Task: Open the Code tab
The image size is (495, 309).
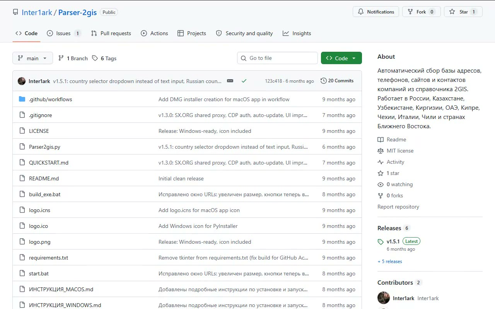Action: tap(27, 33)
